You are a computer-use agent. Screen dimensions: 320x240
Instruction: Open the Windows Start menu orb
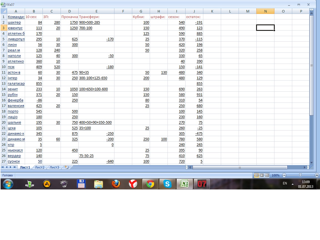click(8, 184)
